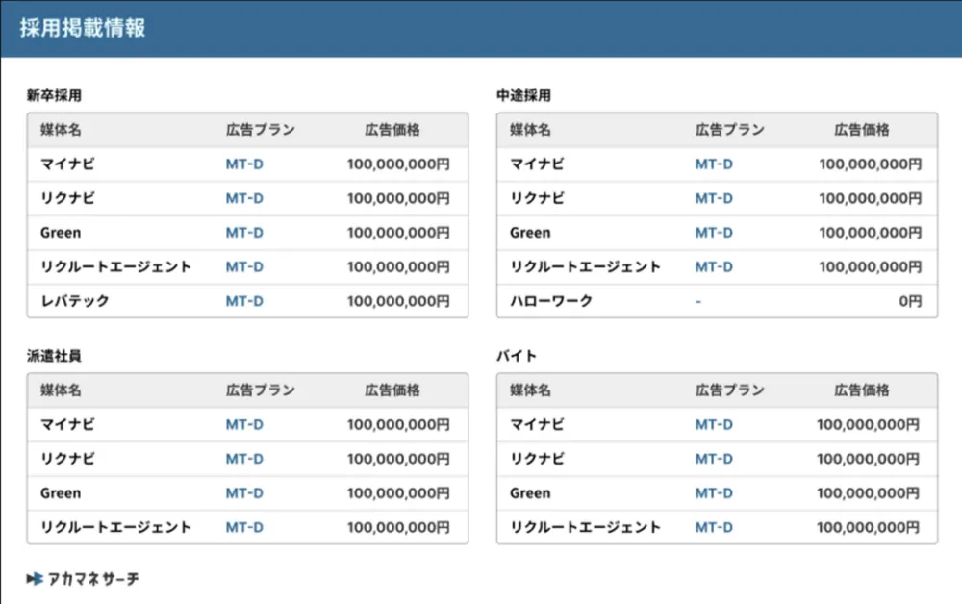Click Green price in バイト table
The height and width of the screenshot is (604, 962).
click(868, 493)
